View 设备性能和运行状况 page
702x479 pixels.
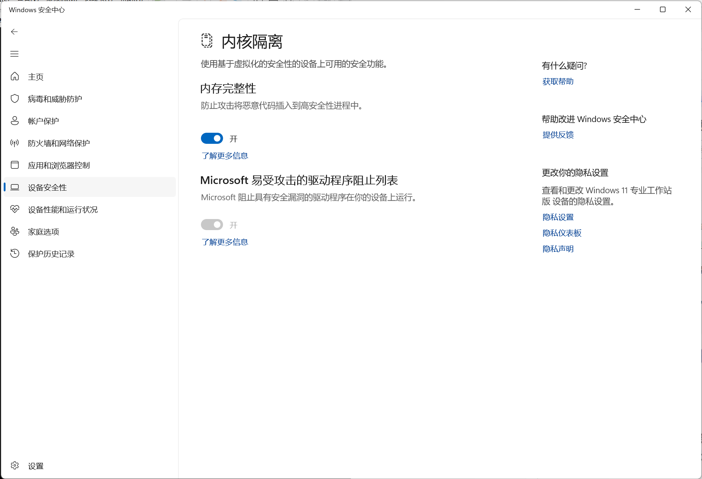(x=63, y=209)
